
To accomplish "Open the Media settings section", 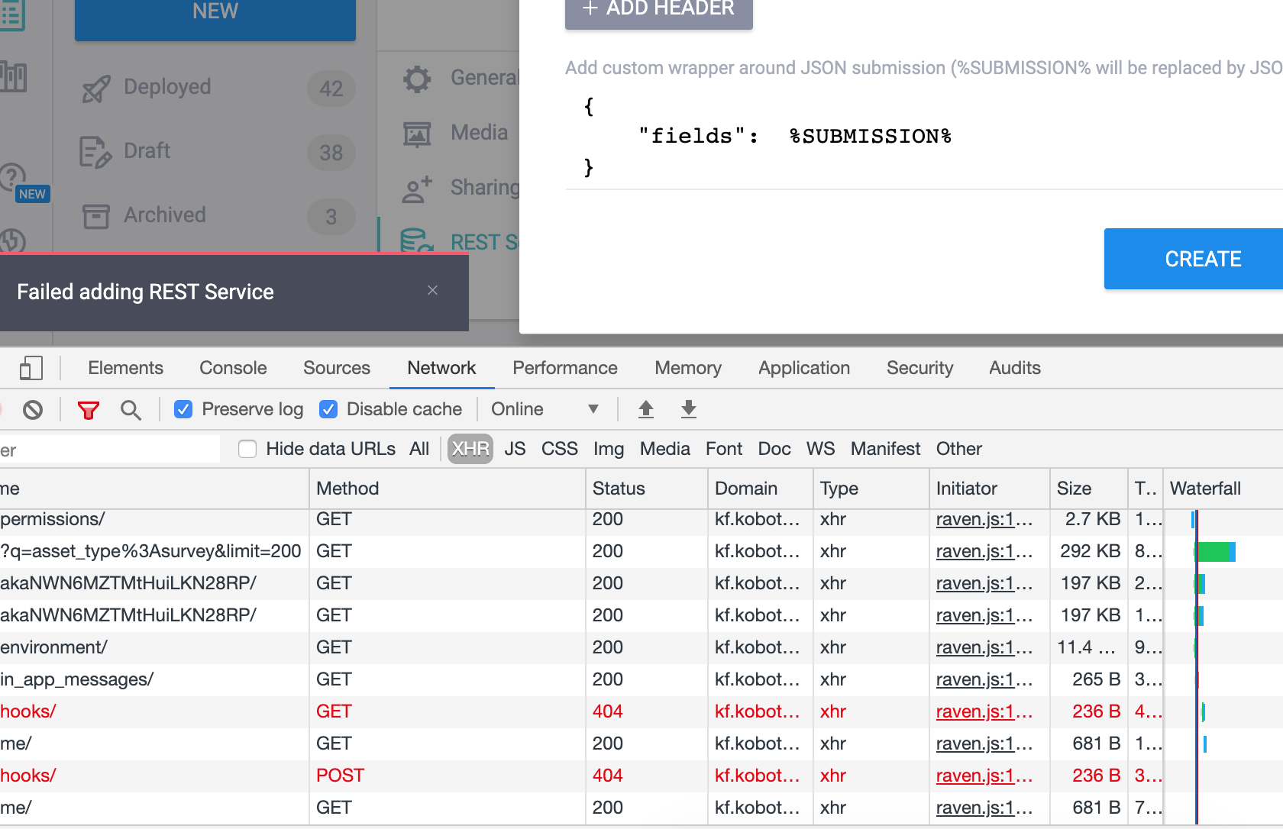I will point(416,132).
